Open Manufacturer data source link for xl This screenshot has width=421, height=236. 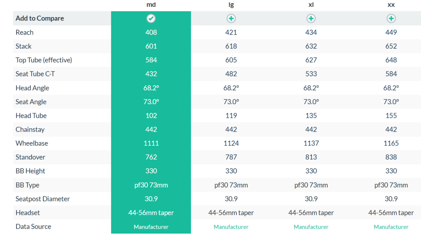[x=311, y=227]
